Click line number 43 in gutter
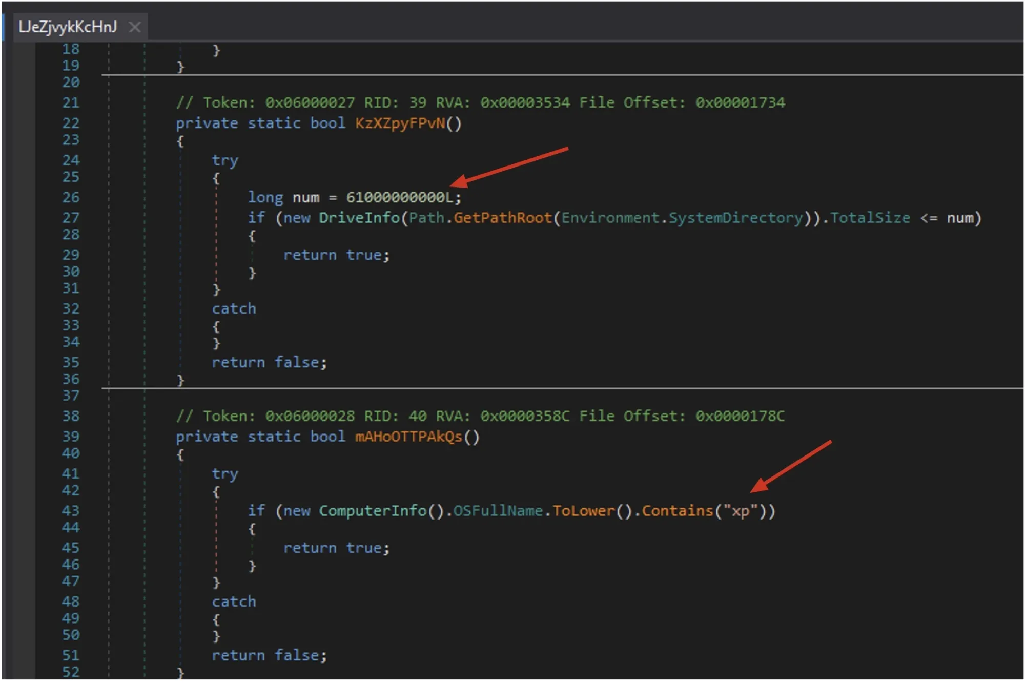This screenshot has height=684, width=1025. 71,511
